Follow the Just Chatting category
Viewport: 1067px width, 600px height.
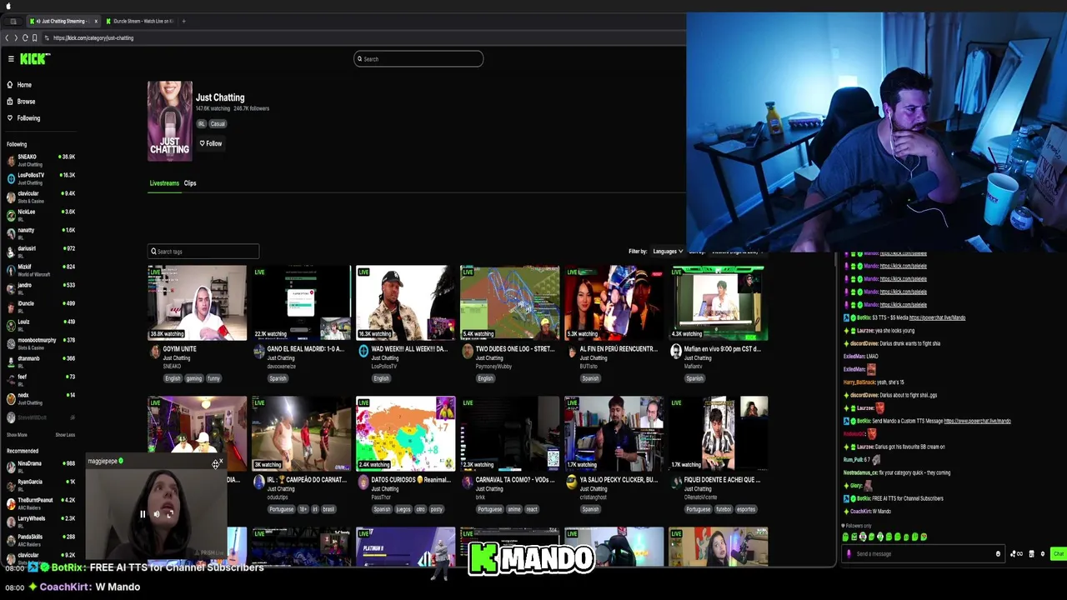pyautogui.click(x=210, y=143)
